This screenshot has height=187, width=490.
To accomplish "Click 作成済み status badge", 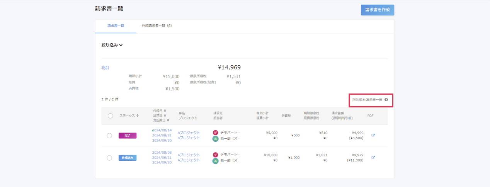I will click(x=128, y=158).
